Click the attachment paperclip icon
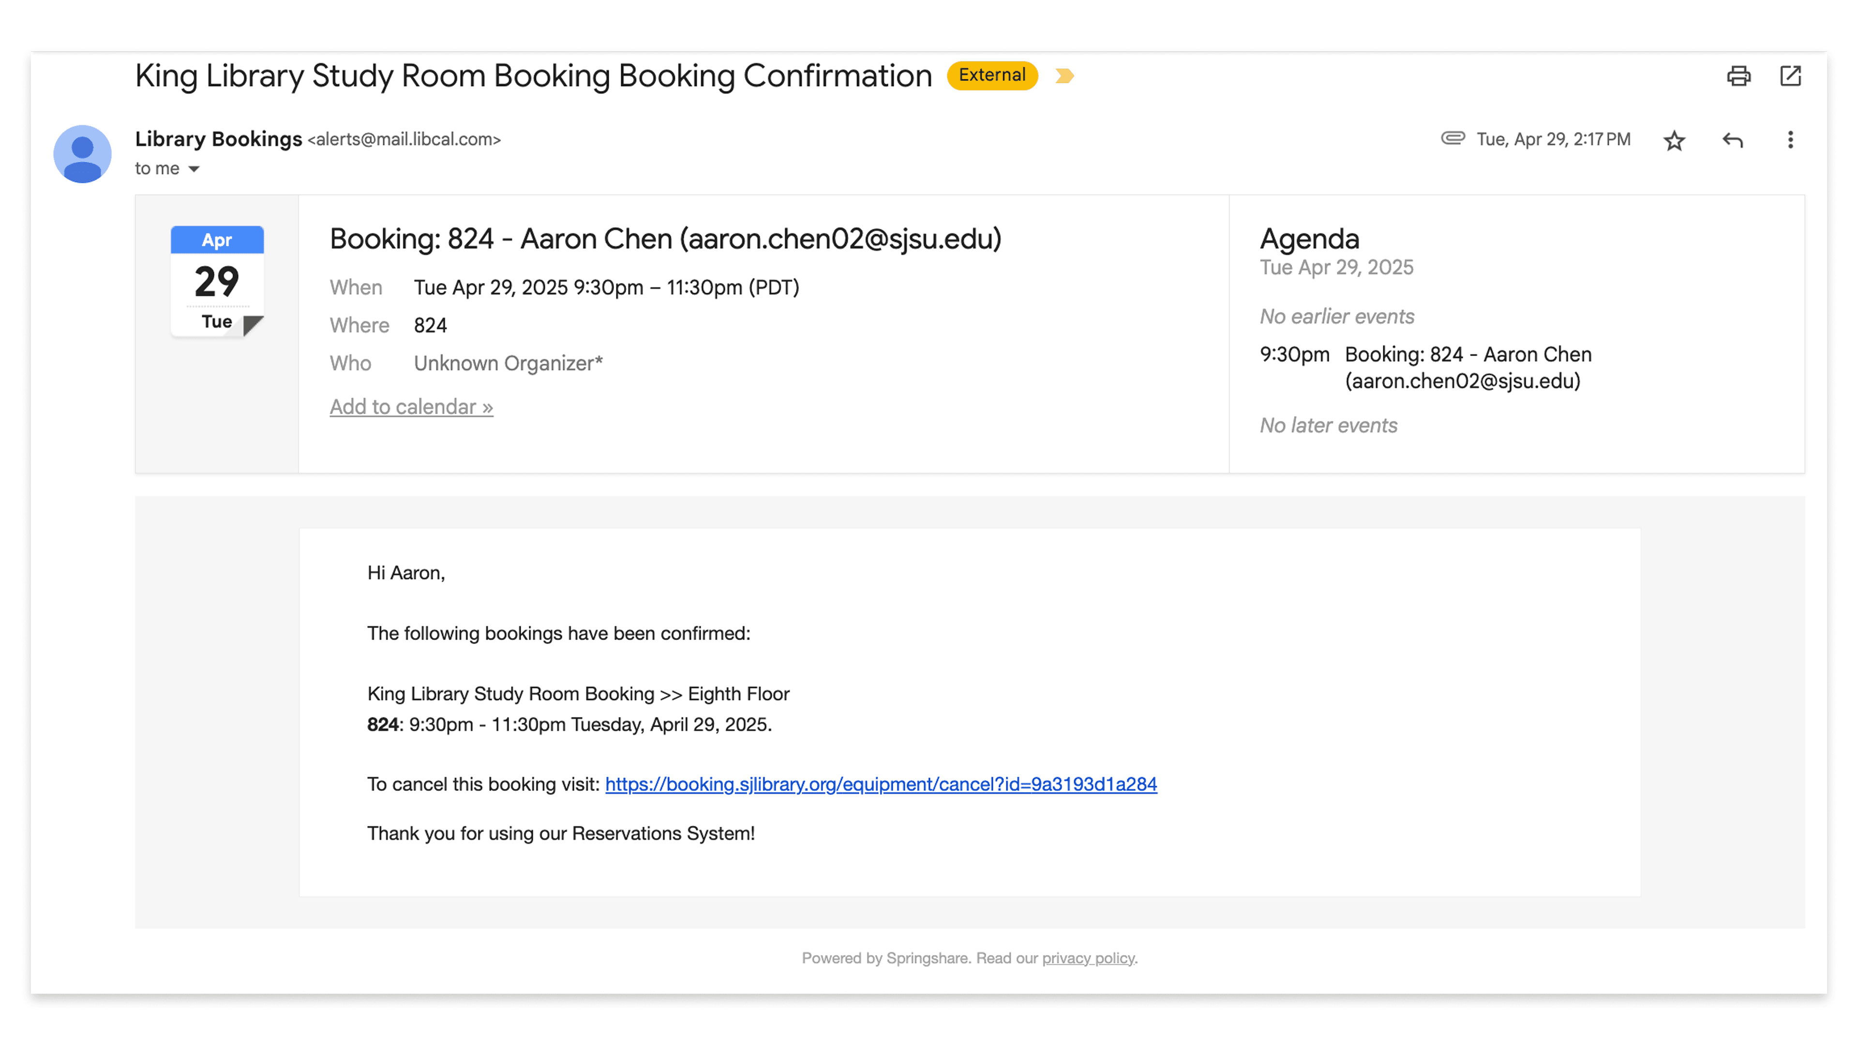The width and height of the screenshot is (1858, 1045). click(1453, 138)
